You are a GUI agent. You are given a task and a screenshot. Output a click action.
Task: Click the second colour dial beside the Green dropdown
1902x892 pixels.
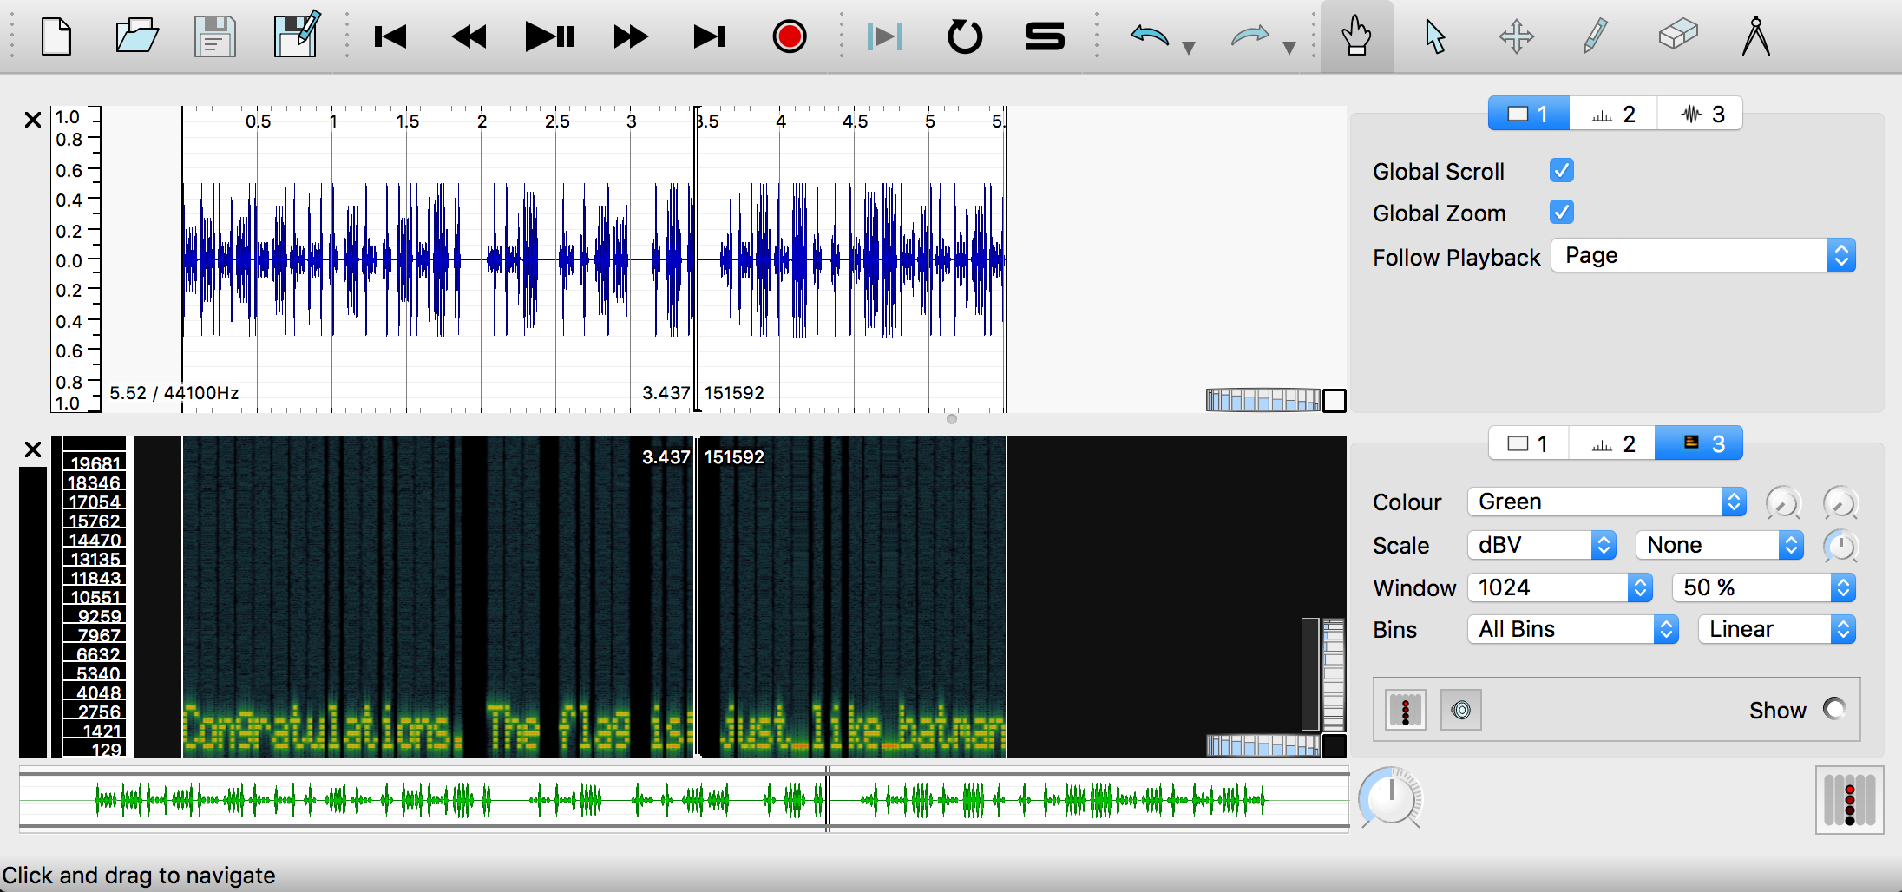(x=1840, y=502)
